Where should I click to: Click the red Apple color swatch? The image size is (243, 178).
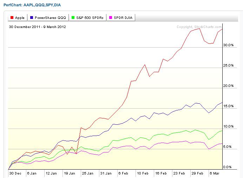click(12, 18)
